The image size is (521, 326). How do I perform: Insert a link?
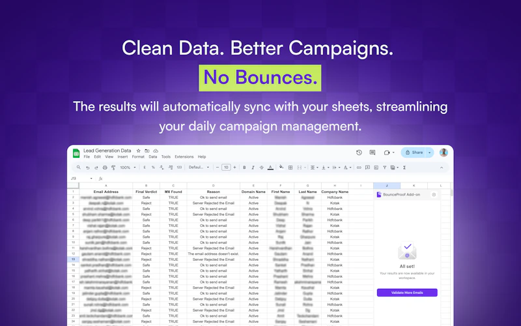tap(359, 168)
